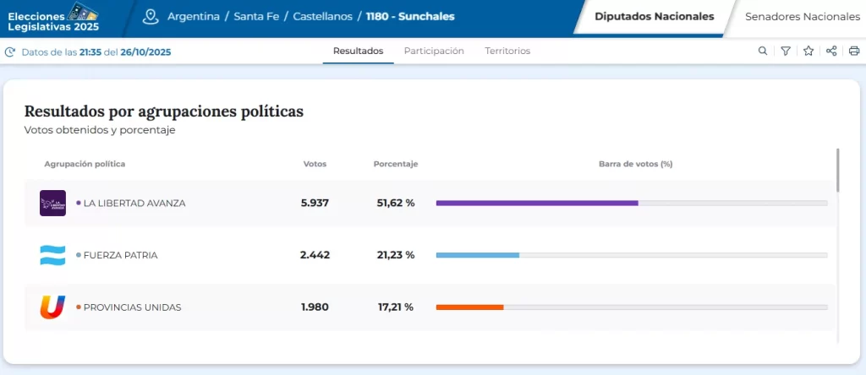Click the search magnifier icon

point(763,52)
